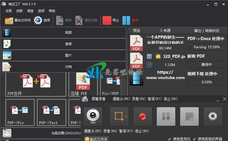Click the blue info icon on second task
The width and height of the screenshot is (228, 141).
pyautogui.click(x=149, y=56)
